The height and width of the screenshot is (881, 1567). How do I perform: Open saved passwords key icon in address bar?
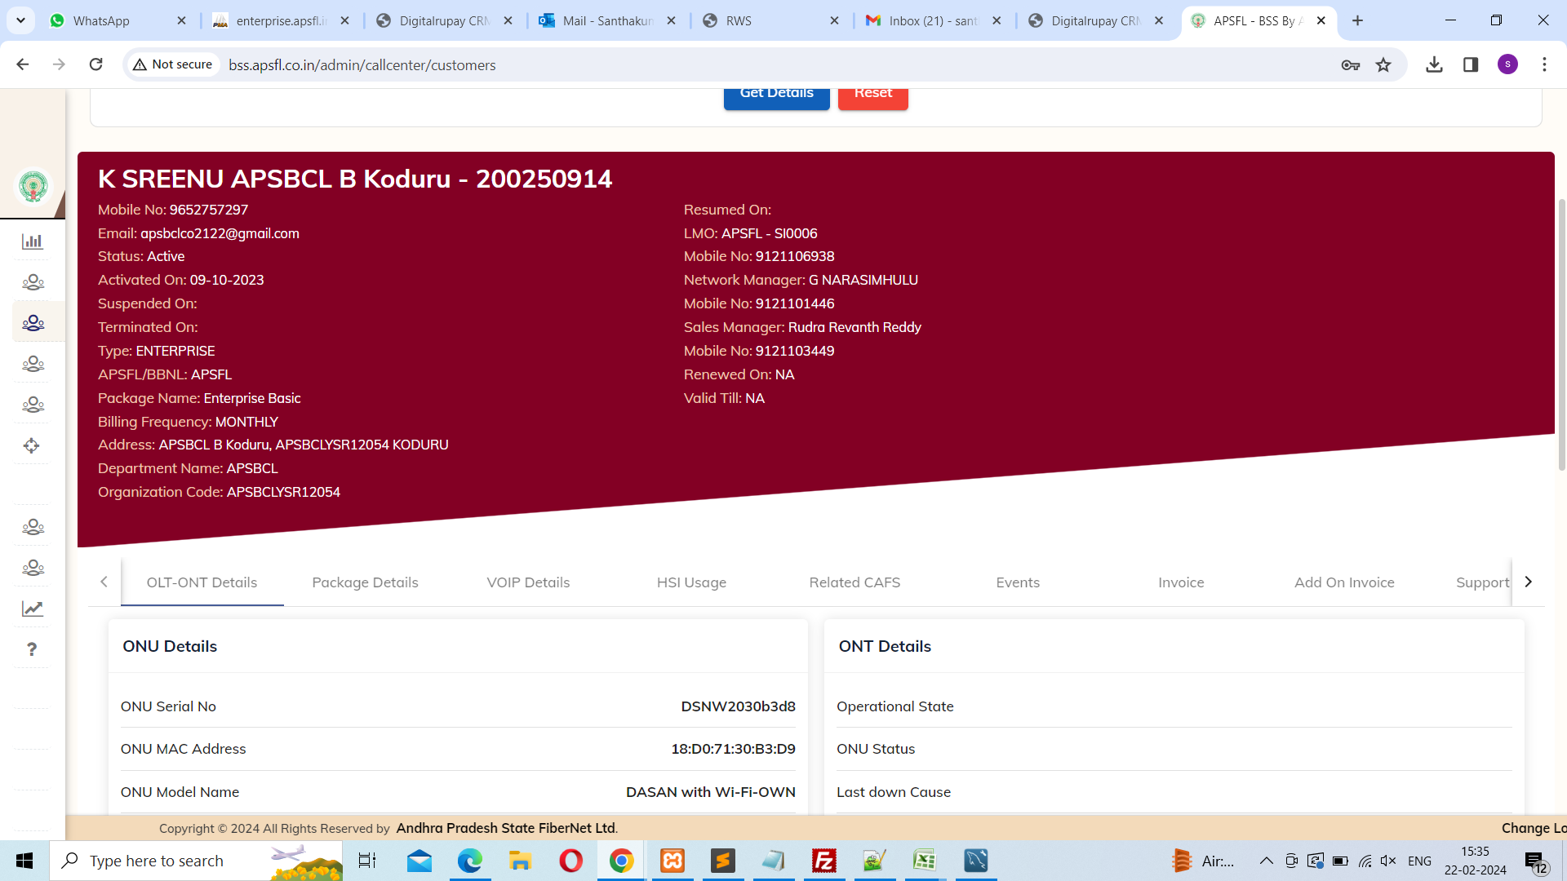[x=1351, y=64]
